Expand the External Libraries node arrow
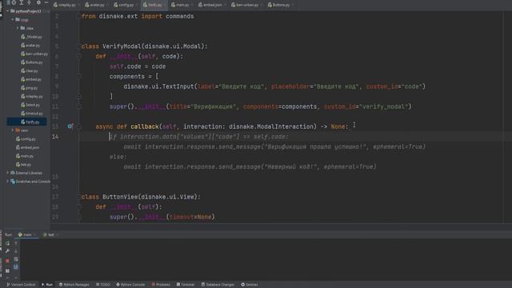 click(x=7, y=173)
